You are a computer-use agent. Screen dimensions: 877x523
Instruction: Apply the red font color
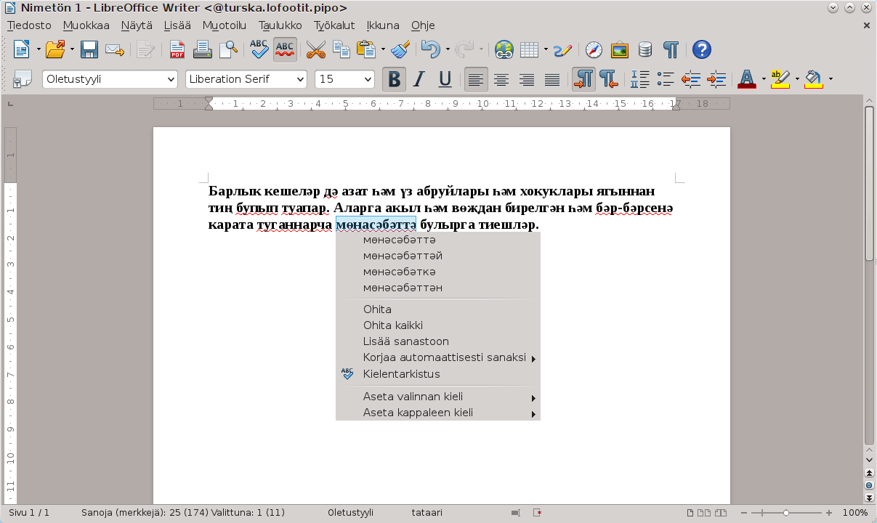[747, 79]
